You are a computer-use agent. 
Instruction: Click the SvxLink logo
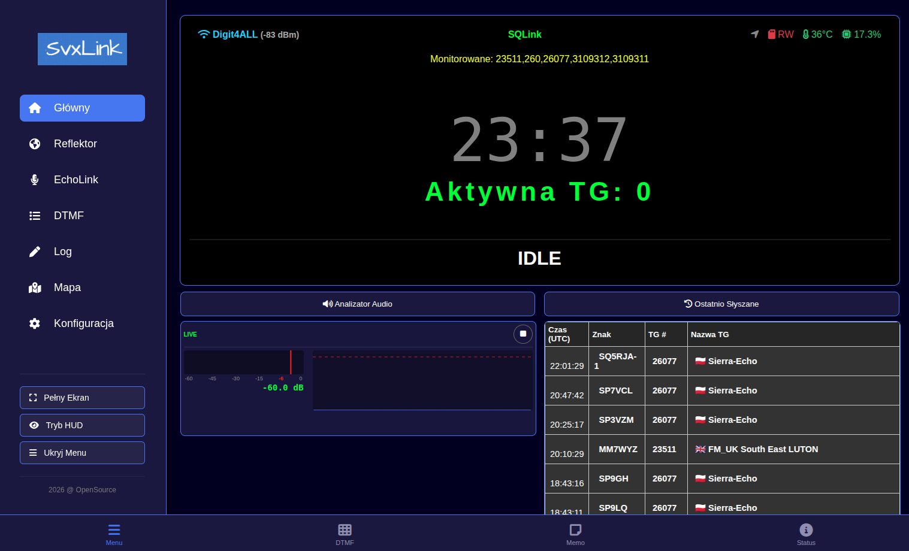point(82,49)
